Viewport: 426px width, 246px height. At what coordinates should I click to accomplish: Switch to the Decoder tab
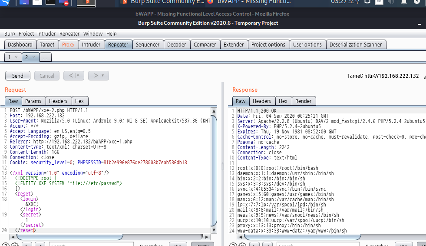[177, 45]
